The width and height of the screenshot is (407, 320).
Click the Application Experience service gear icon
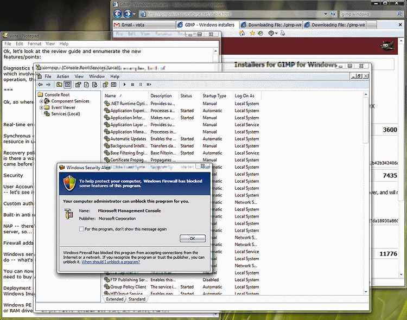coord(107,111)
